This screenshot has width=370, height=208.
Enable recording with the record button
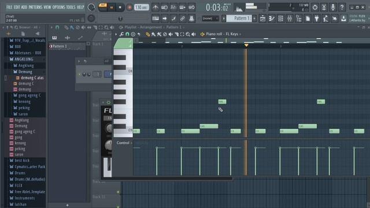pyautogui.click(x=129, y=8)
